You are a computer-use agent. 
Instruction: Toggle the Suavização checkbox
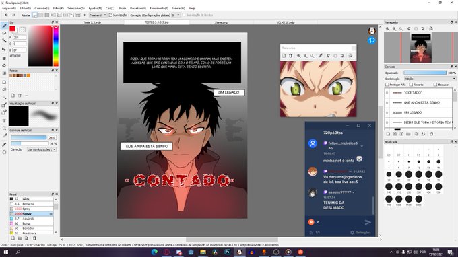pyautogui.click(x=110, y=15)
